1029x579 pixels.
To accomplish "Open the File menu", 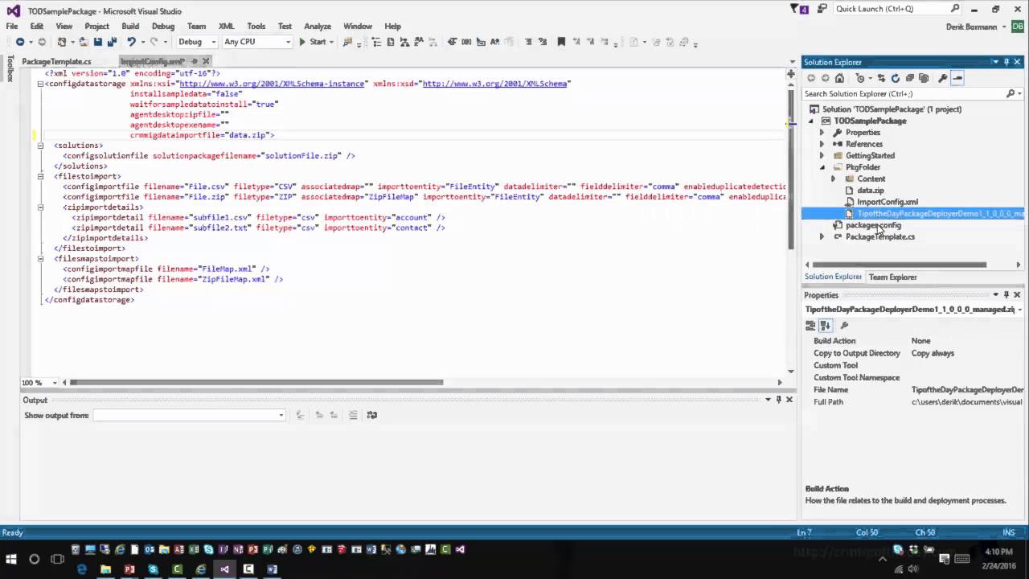I will click(12, 26).
